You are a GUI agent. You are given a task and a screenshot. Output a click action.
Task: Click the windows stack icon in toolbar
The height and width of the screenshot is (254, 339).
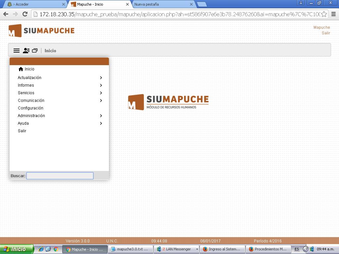pos(35,51)
